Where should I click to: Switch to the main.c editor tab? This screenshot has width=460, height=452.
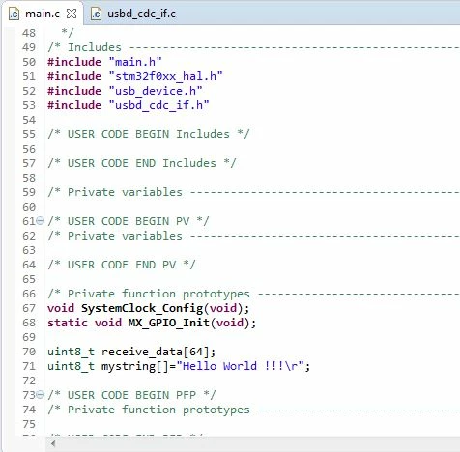(x=43, y=14)
